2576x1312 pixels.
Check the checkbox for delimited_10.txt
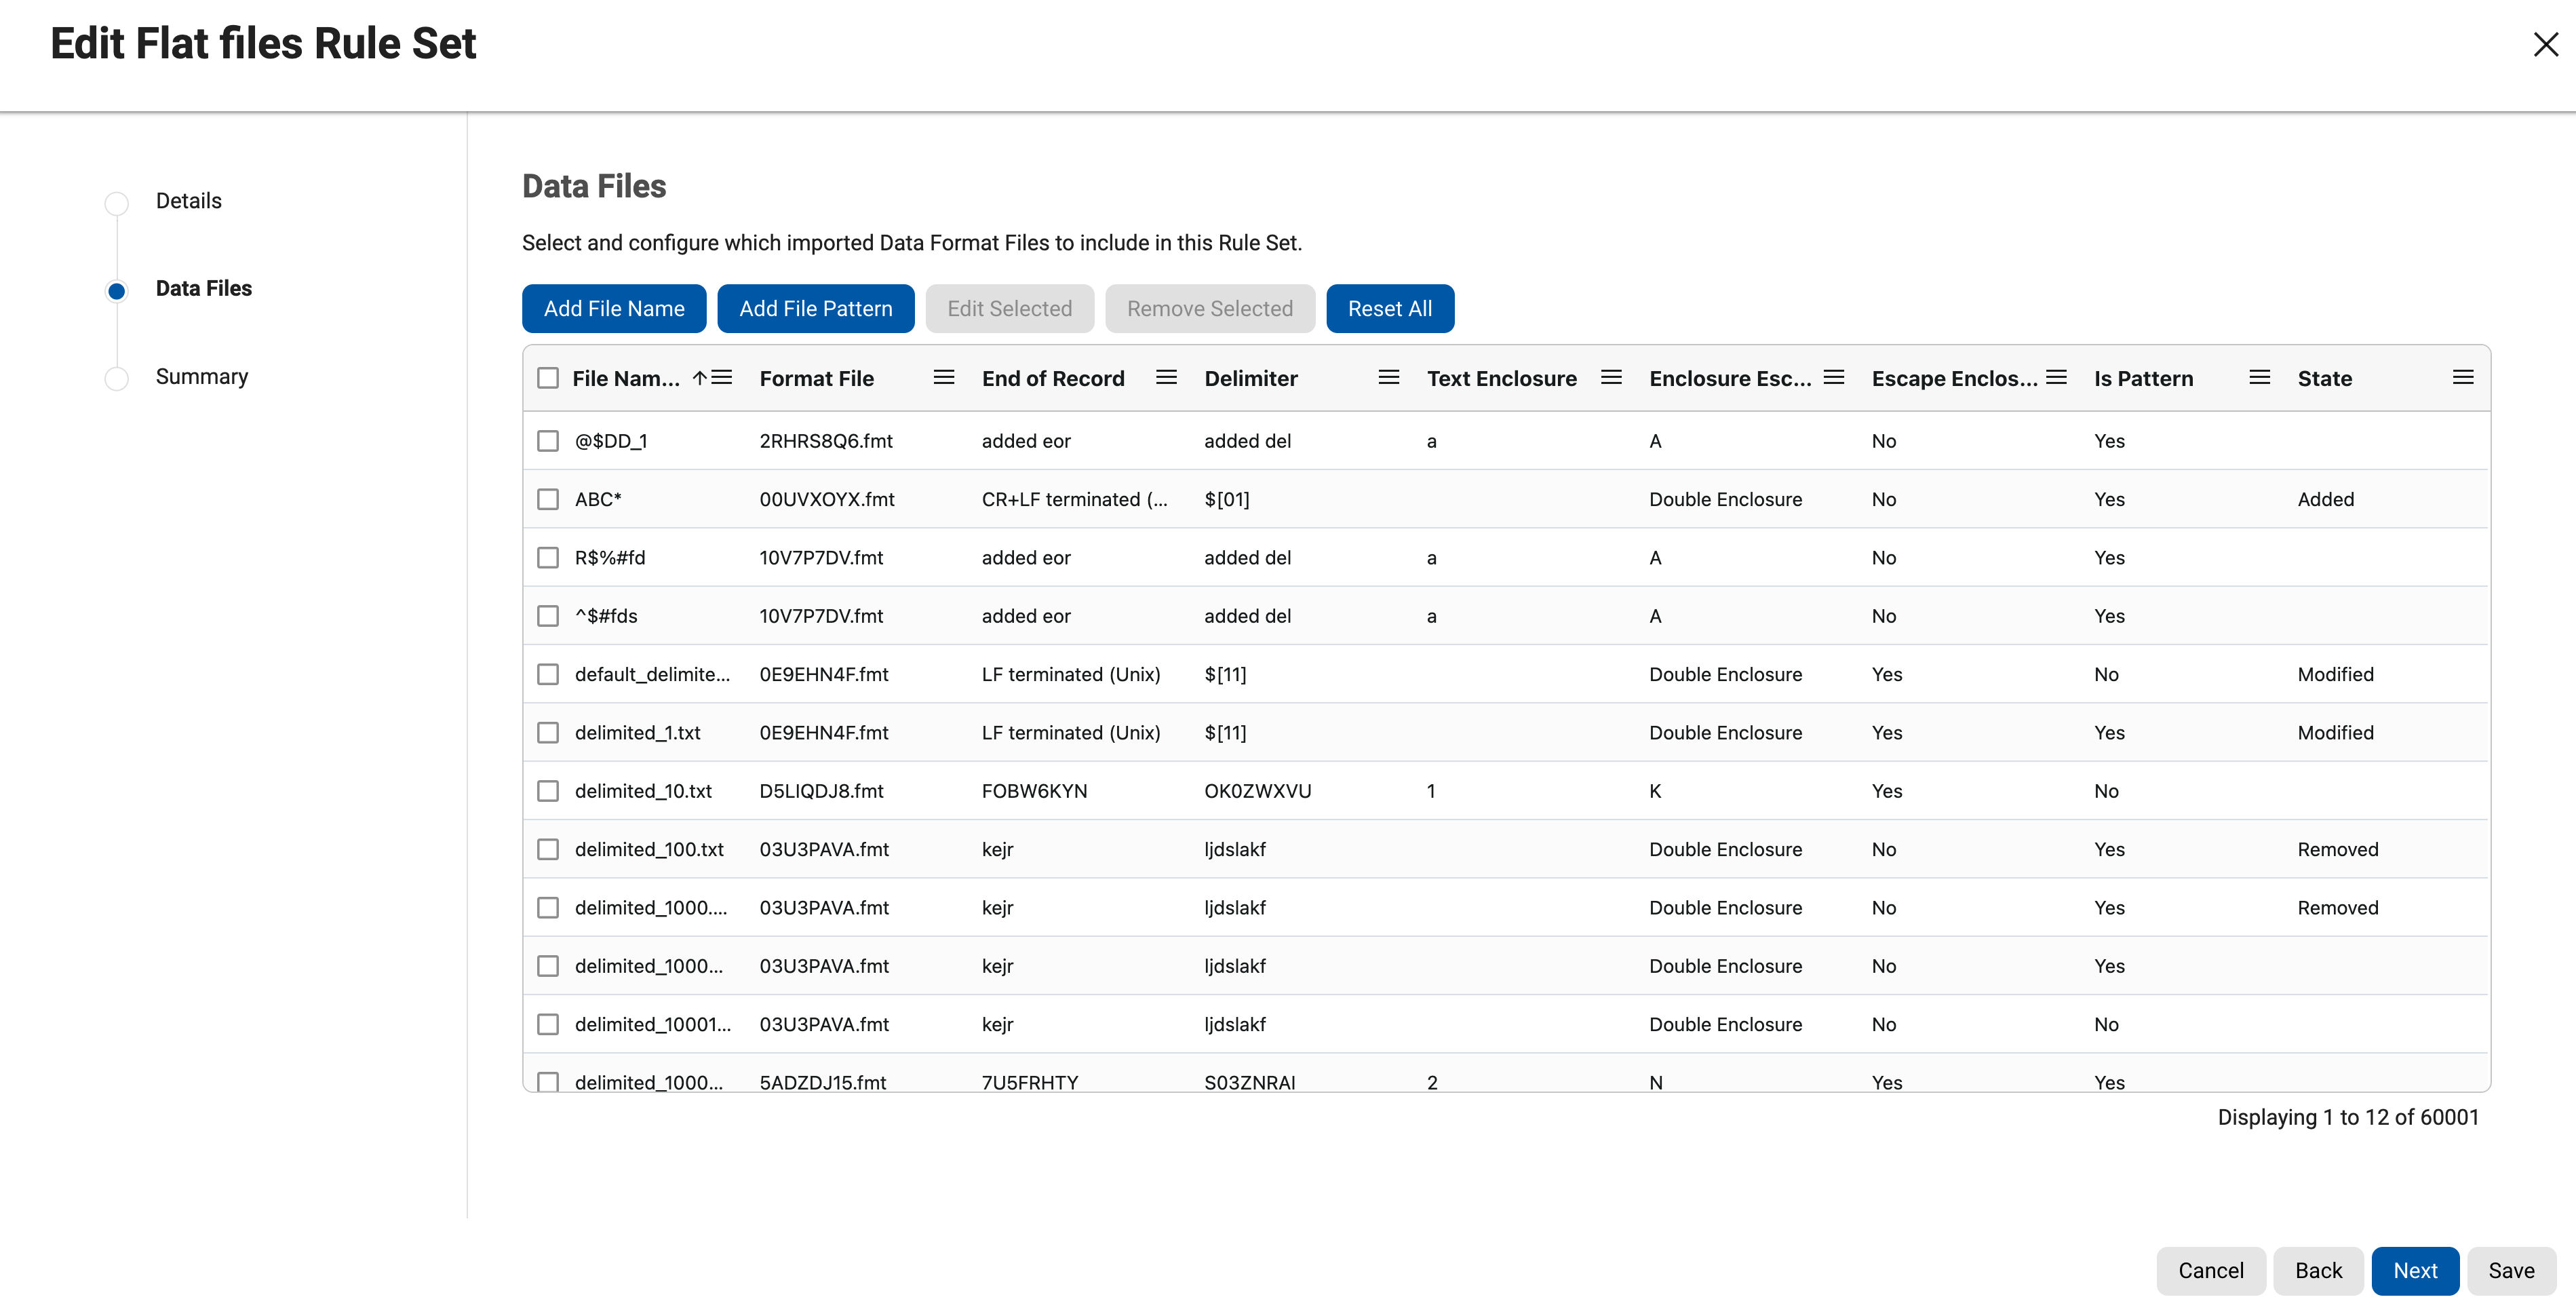[548, 790]
